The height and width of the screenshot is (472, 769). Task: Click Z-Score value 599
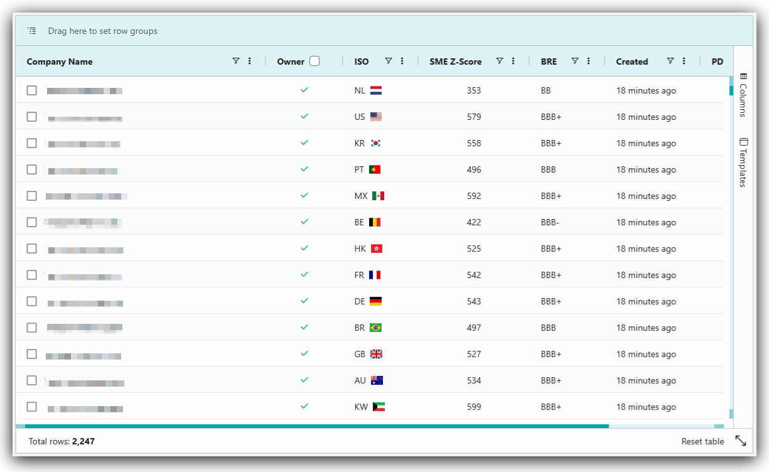pos(474,407)
